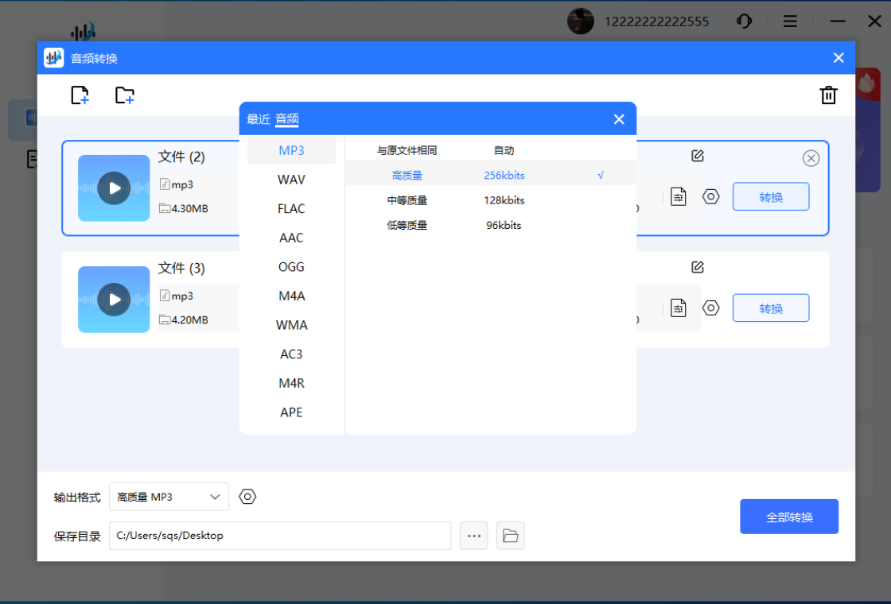Switch to the 音频 tab
This screenshot has height=604, width=891.
pos(286,118)
